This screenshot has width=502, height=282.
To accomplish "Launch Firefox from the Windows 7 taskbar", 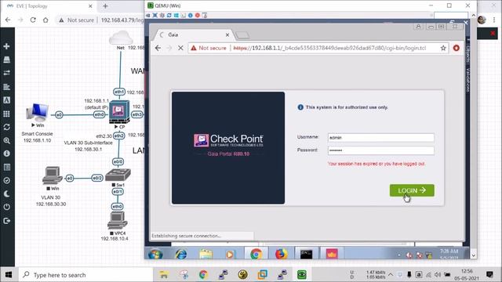I will point(281,254).
